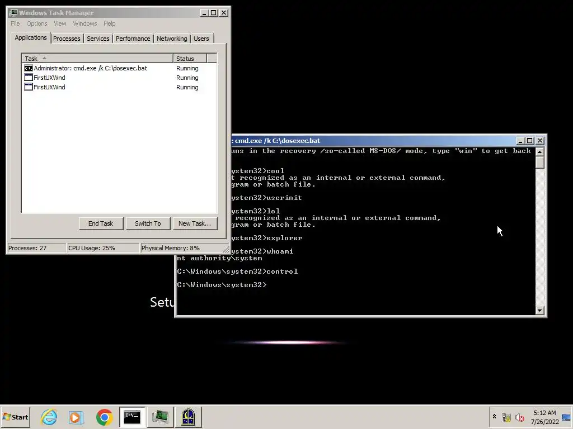Open the File menu in Task Manager

[x=15, y=23]
